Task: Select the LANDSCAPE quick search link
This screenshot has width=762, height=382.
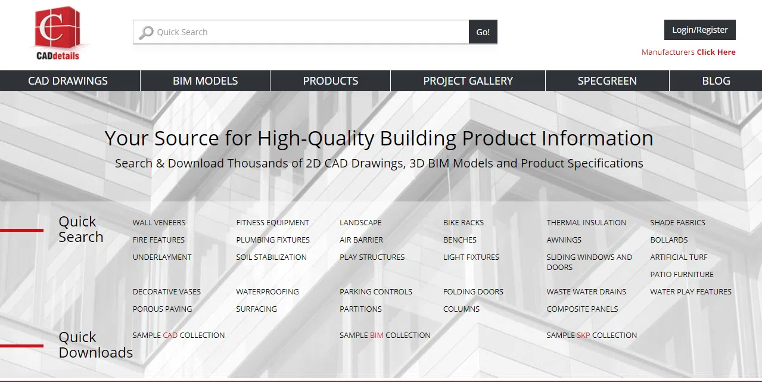Action: point(360,222)
